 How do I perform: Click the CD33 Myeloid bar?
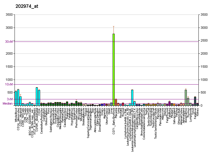coord(20,101)
